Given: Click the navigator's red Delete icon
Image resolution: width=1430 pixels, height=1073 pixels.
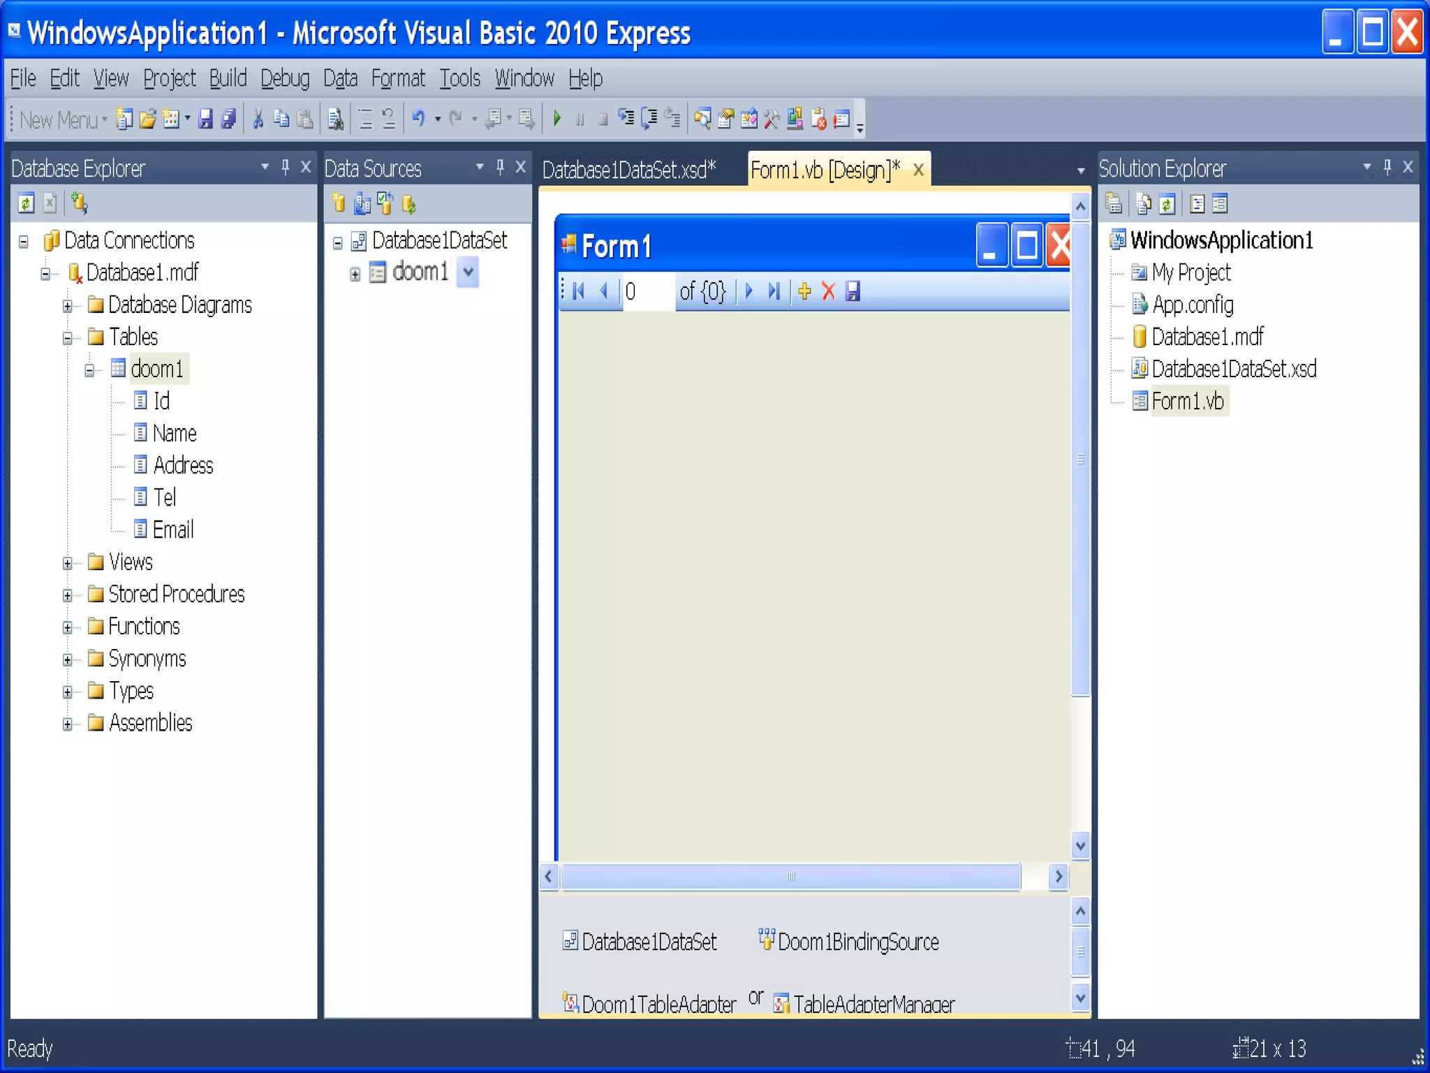Looking at the screenshot, I should coord(828,291).
